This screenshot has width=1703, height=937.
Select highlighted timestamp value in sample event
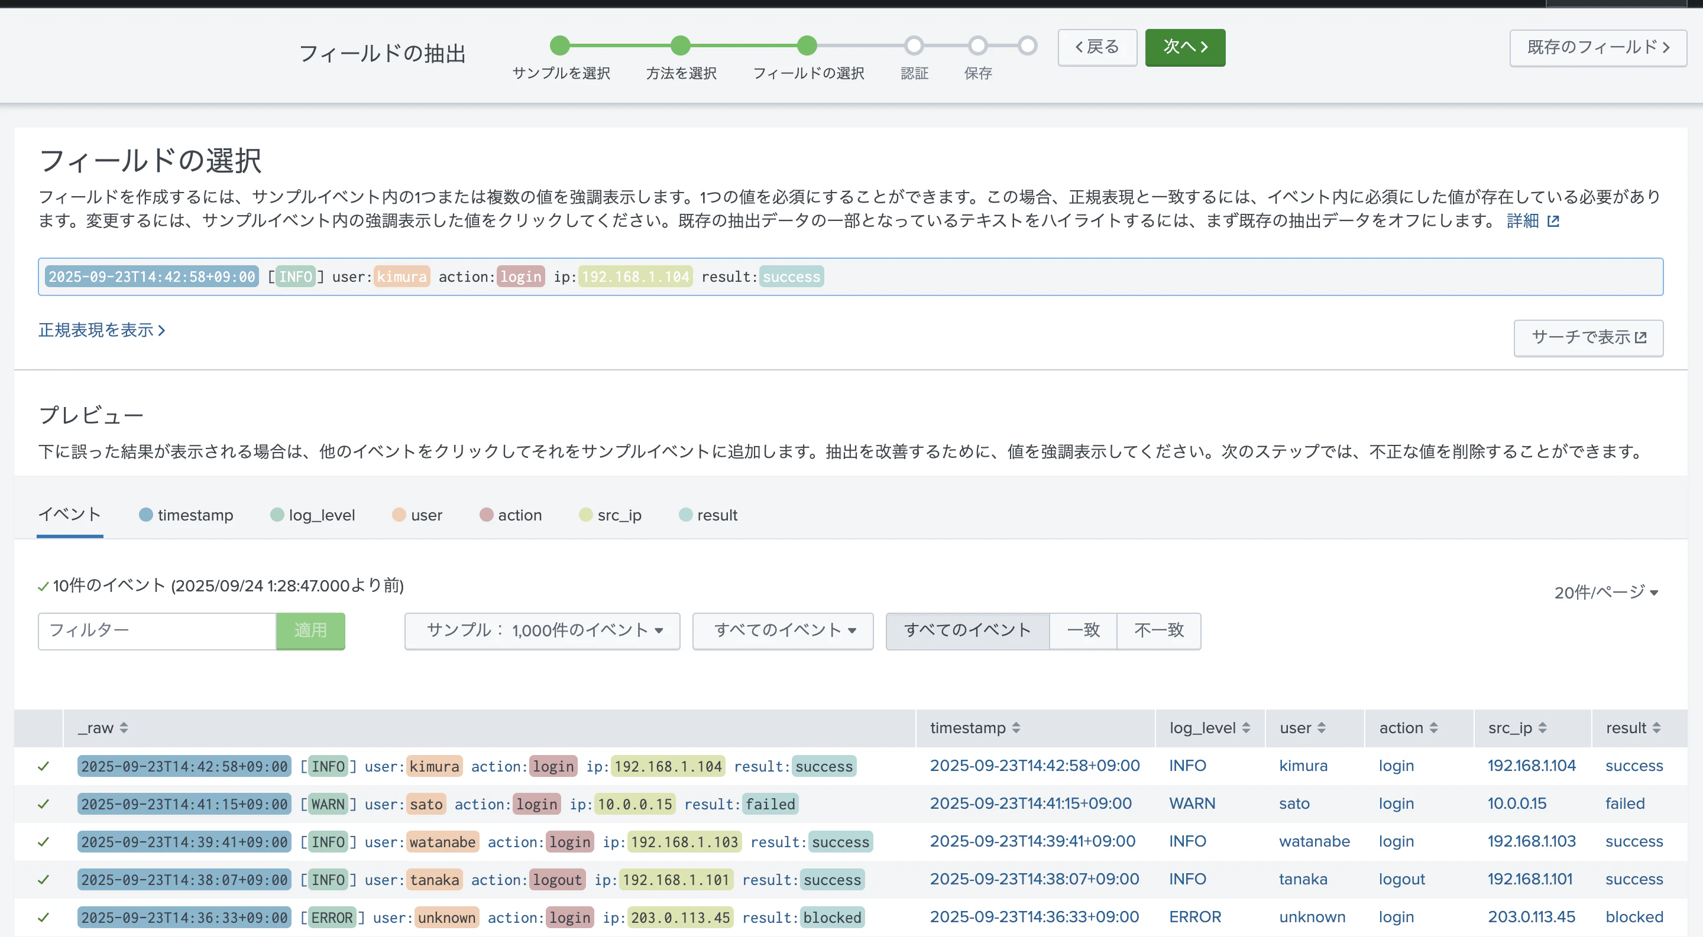[152, 276]
